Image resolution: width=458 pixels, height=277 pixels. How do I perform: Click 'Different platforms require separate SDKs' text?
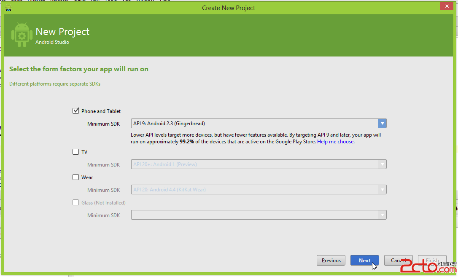(55, 84)
